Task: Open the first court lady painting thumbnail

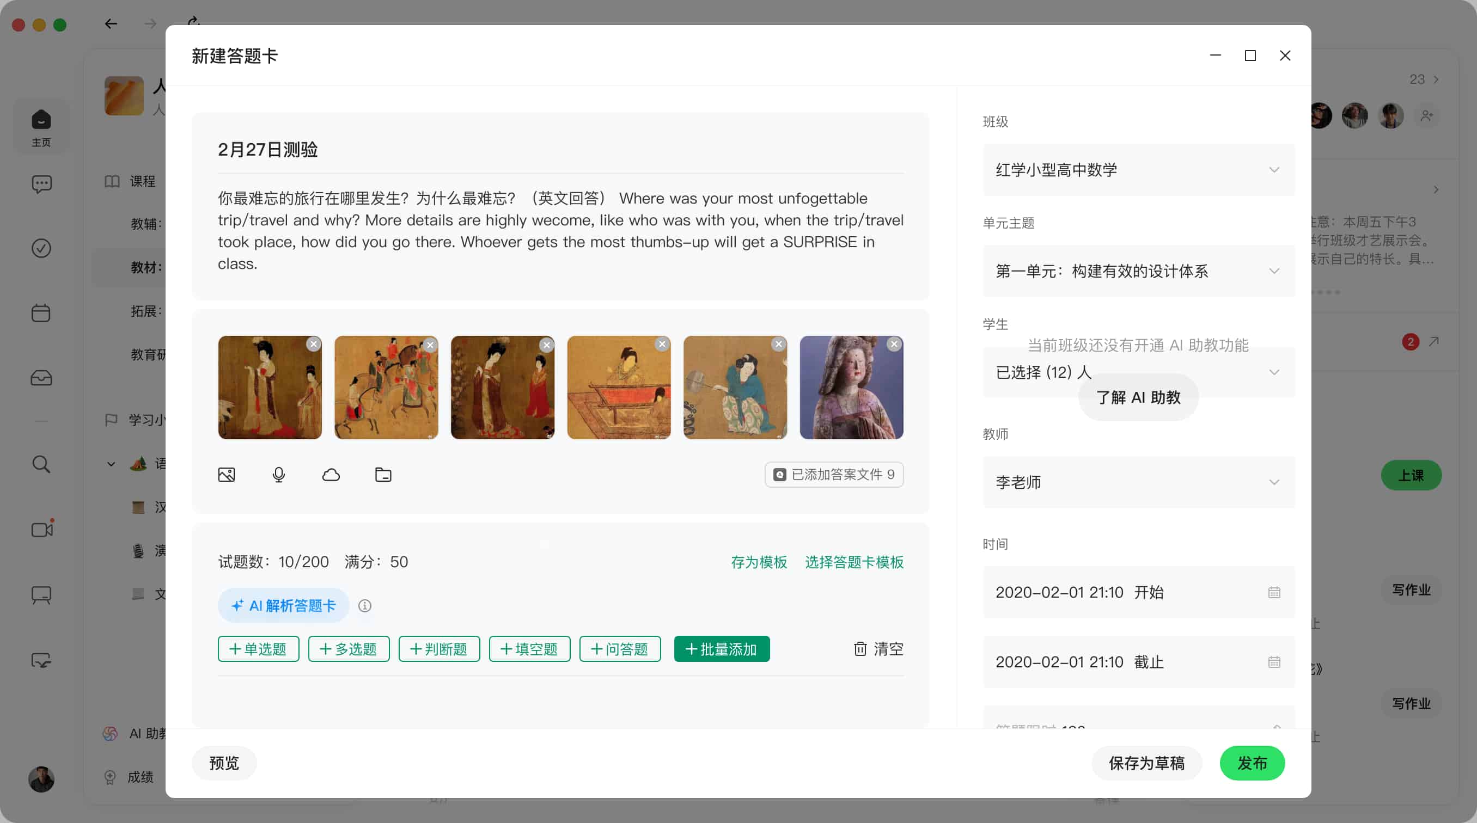Action: pyautogui.click(x=270, y=388)
